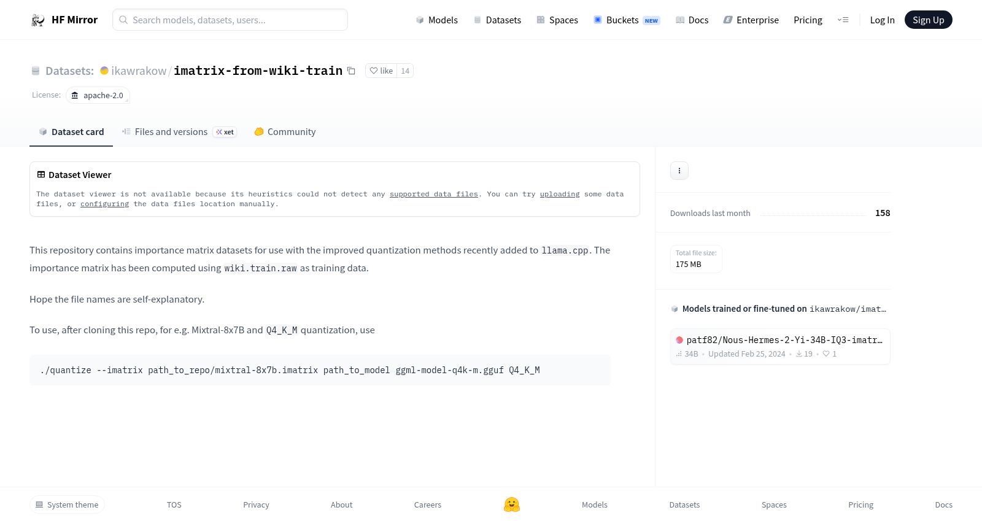Switch to Files and versions tab
This screenshot has width=982, height=526.
179,132
